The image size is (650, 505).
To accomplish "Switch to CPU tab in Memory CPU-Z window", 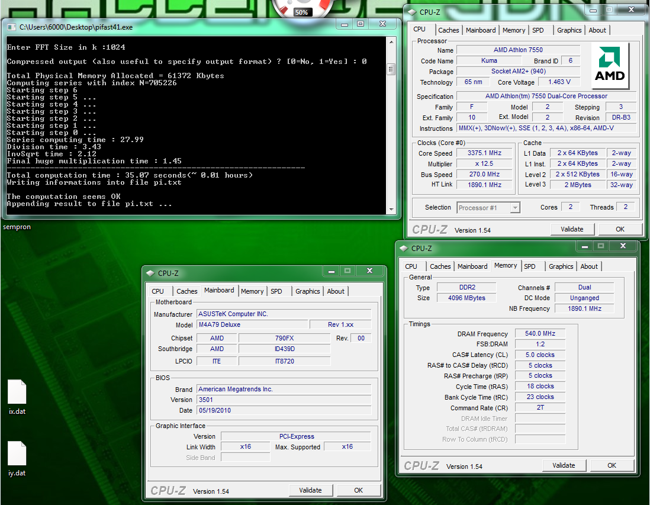I will pyautogui.click(x=411, y=266).
